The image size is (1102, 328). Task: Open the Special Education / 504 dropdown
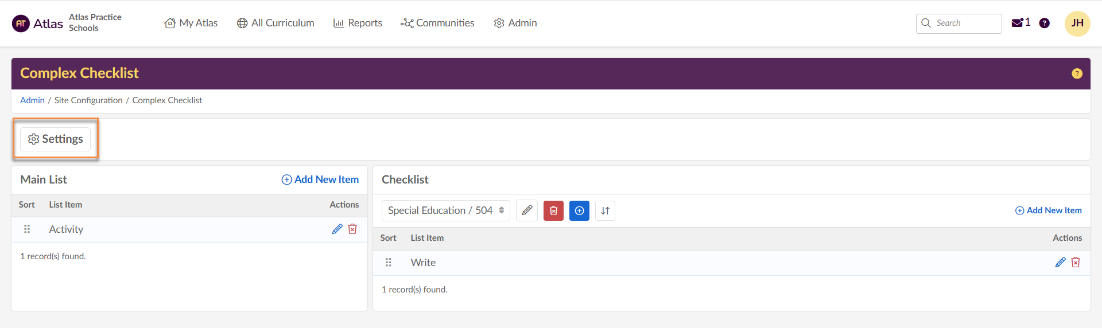click(x=445, y=210)
